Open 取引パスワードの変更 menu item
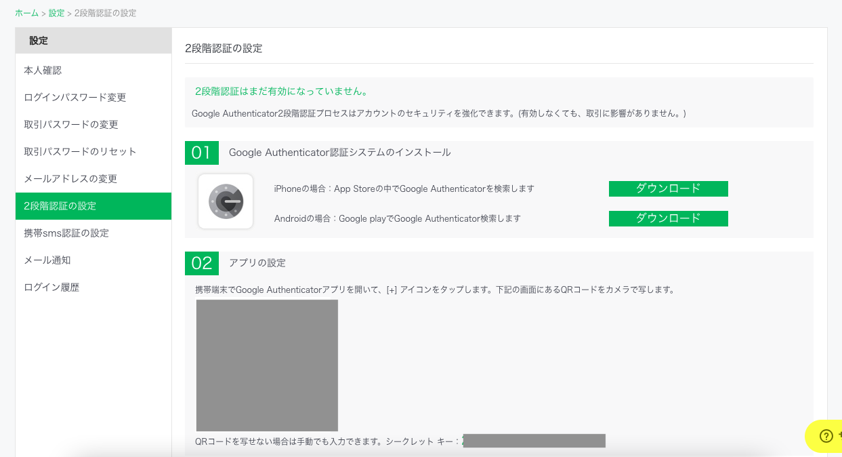 (x=93, y=125)
